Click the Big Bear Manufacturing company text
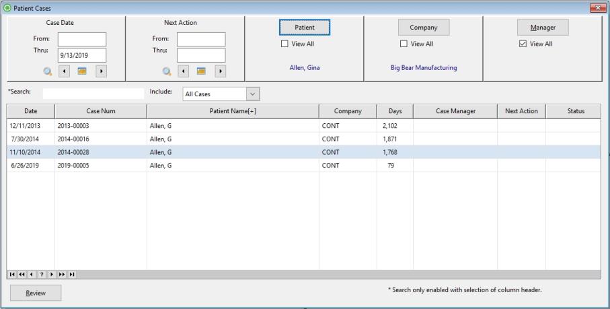Screen dimensions: 610x309 coord(424,68)
